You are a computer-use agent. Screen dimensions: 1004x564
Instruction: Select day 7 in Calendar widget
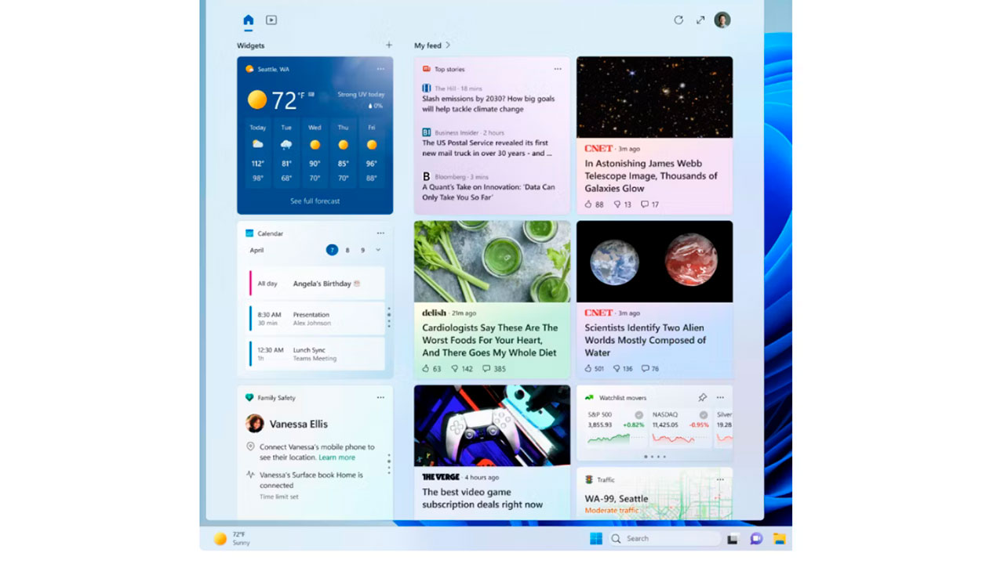(332, 250)
